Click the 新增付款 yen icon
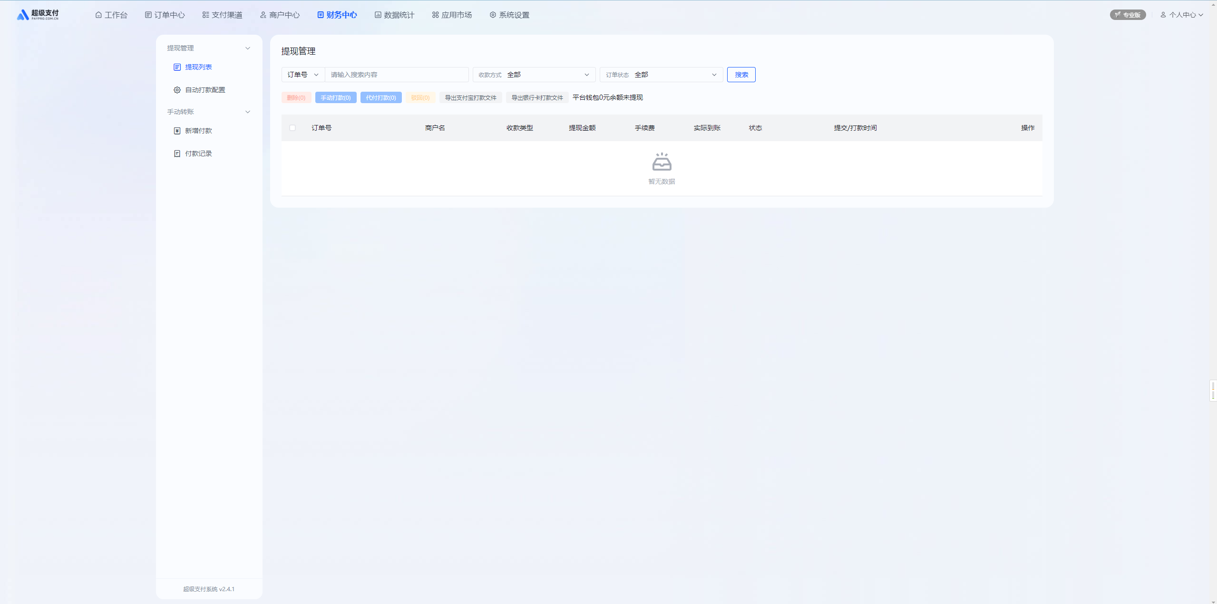This screenshot has height=604, width=1217. point(177,131)
